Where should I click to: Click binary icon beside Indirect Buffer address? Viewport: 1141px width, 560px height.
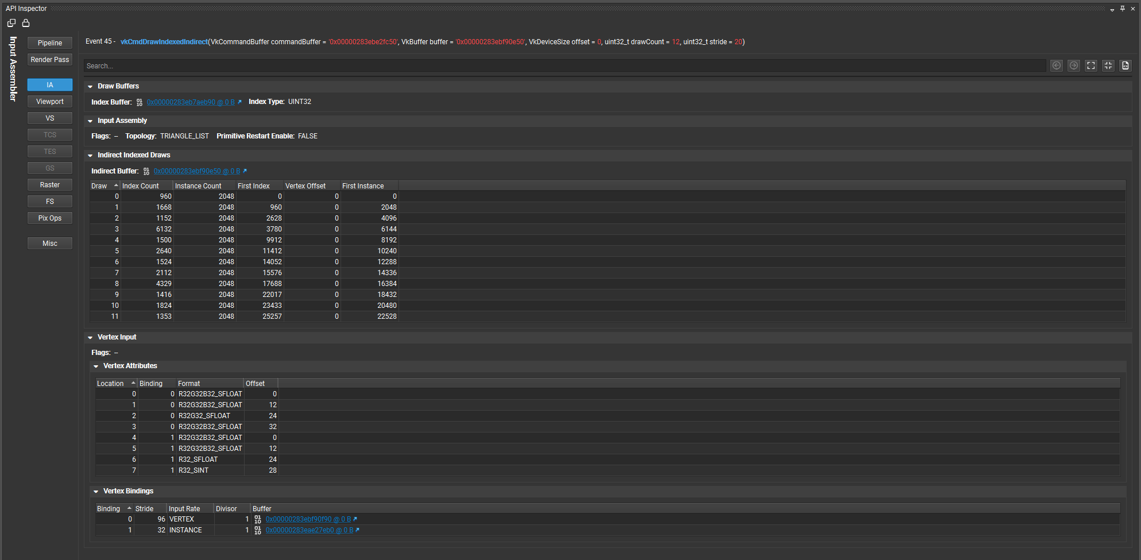pyautogui.click(x=146, y=171)
